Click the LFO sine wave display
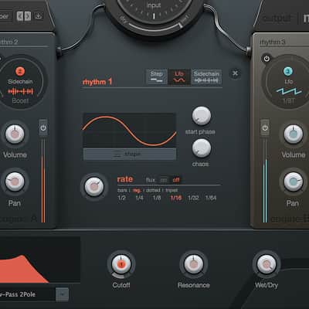 pos(129,131)
